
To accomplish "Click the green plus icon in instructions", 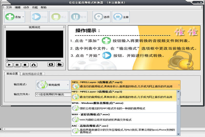I will pos(106,41).
